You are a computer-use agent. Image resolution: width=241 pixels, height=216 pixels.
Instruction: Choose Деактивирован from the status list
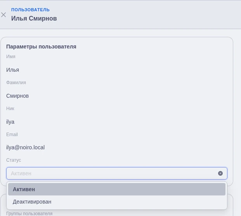point(117,202)
